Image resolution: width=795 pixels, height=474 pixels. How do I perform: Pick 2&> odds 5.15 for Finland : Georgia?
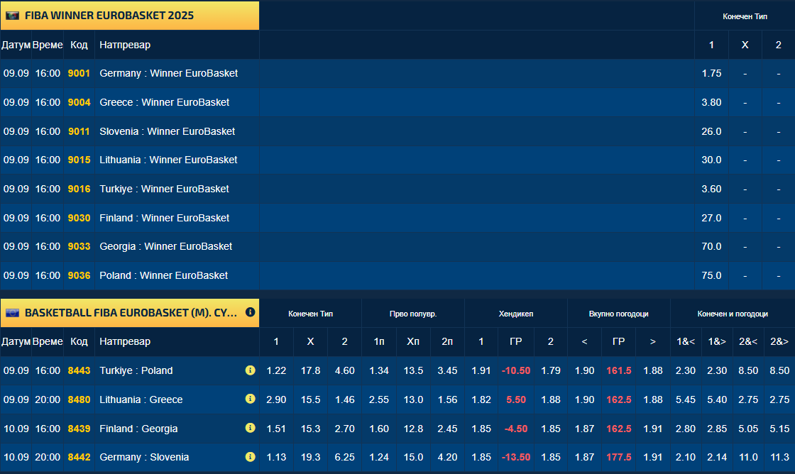tap(779, 429)
